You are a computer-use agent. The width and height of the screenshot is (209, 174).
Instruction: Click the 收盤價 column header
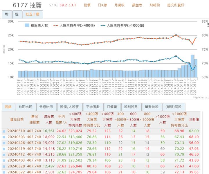pos(194,119)
